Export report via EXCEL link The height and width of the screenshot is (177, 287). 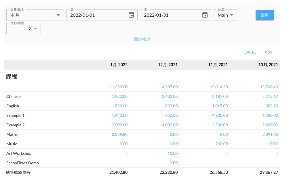pyautogui.click(x=250, y=52)
